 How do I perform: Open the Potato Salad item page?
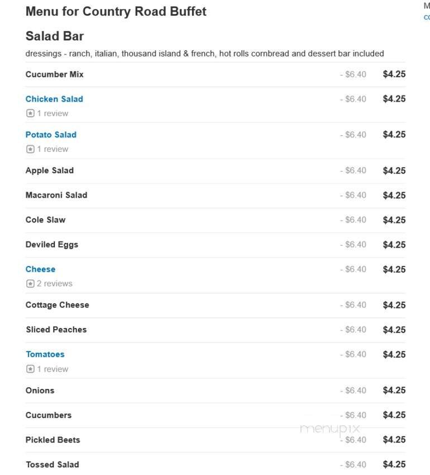51,135
